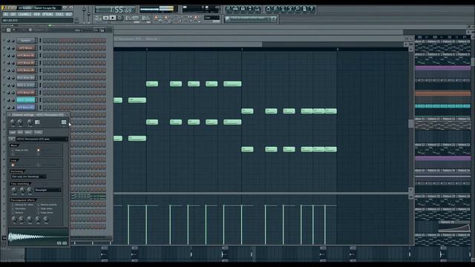Open the HELP menu
The width and height of the screenshot is (475, 267).
pyautogui.click(x=69, y=14)
